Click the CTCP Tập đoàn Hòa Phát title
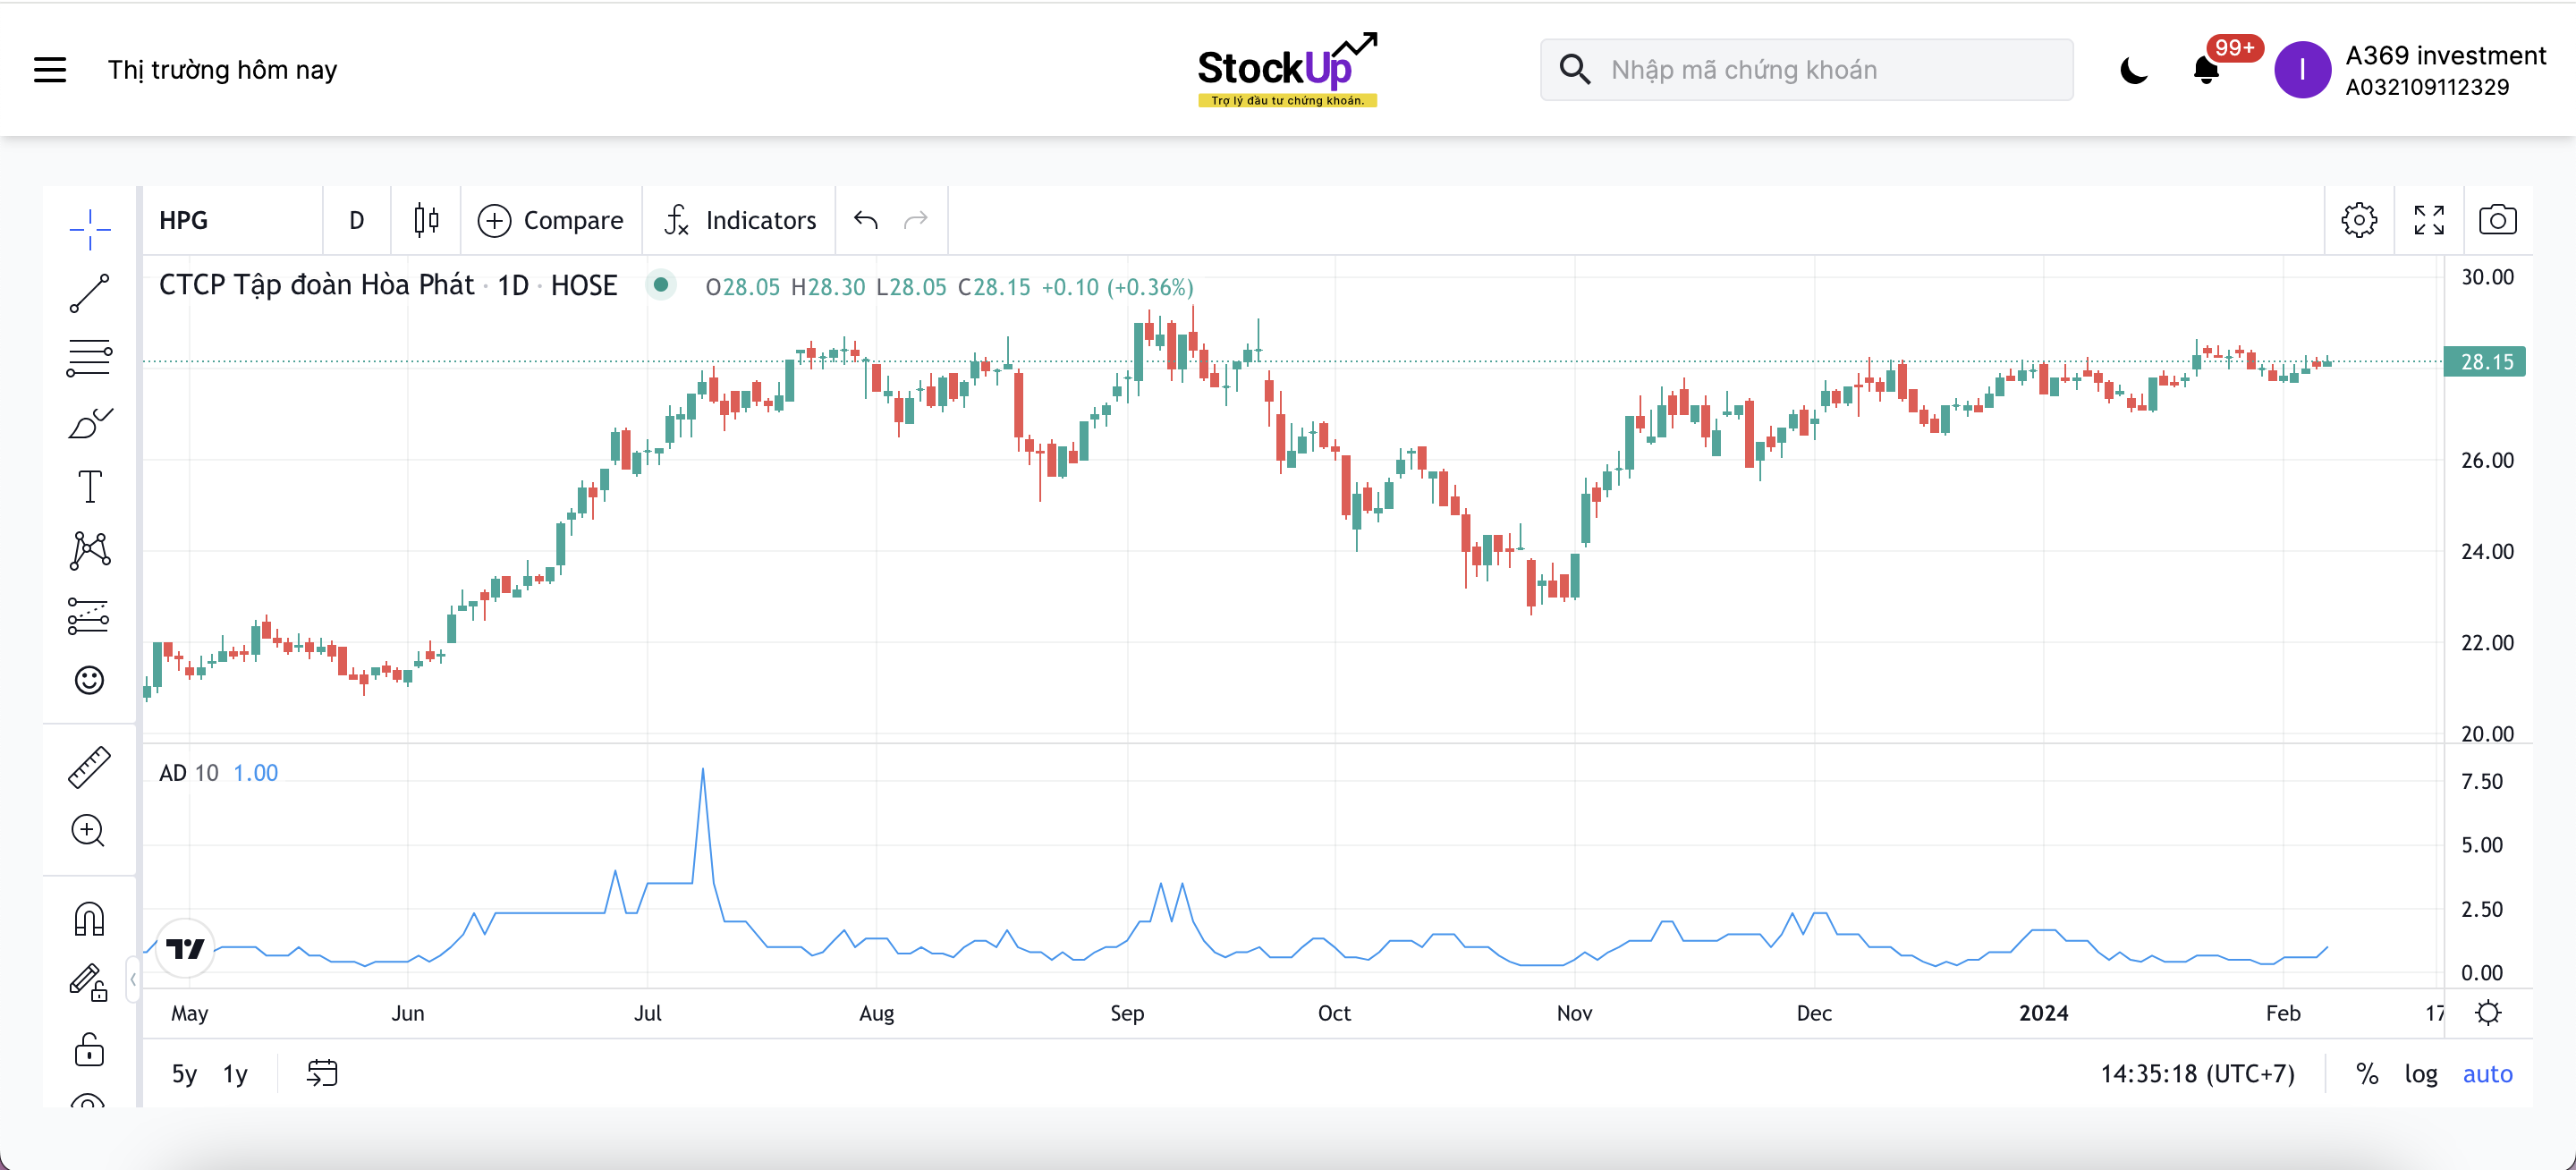Image resolution: width=2576 pixels, height=1170 pixels. (316, 285)
